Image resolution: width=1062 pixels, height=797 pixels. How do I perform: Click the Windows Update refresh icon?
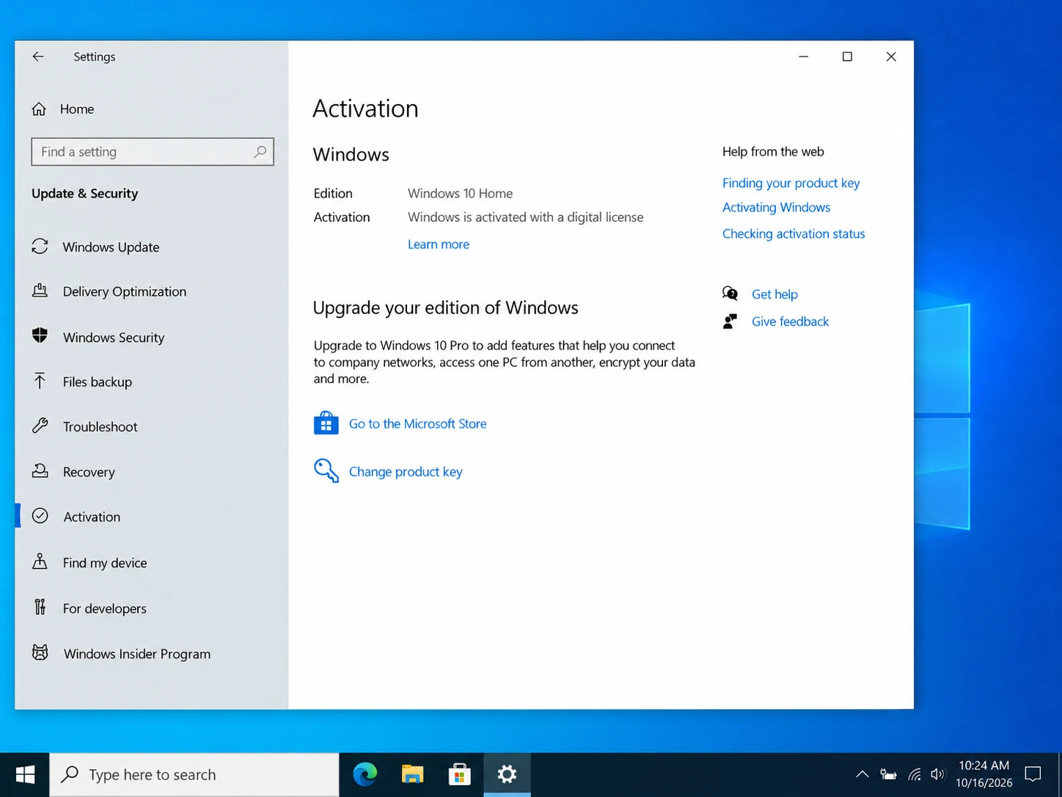click(40, 247)
